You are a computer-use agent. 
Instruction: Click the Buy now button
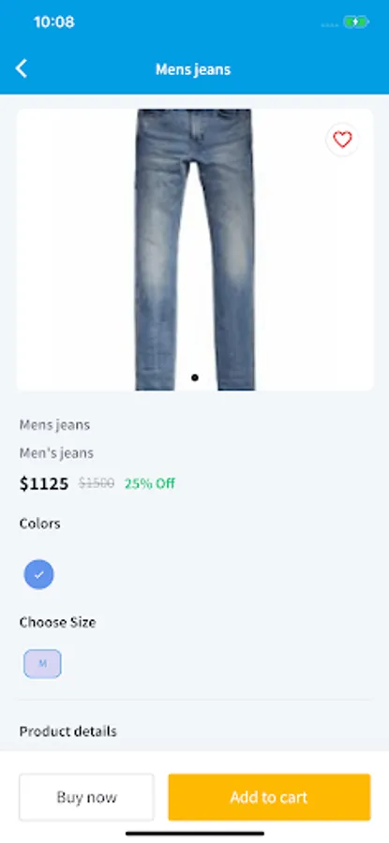(86, 797)
